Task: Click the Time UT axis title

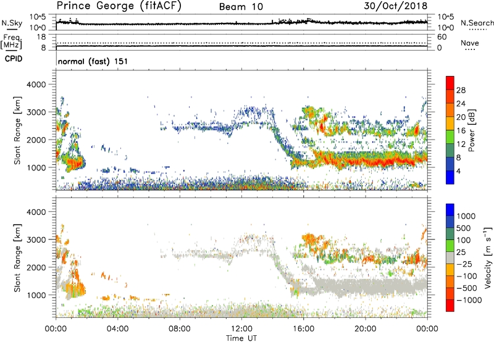Action: [x=241, y=338]
